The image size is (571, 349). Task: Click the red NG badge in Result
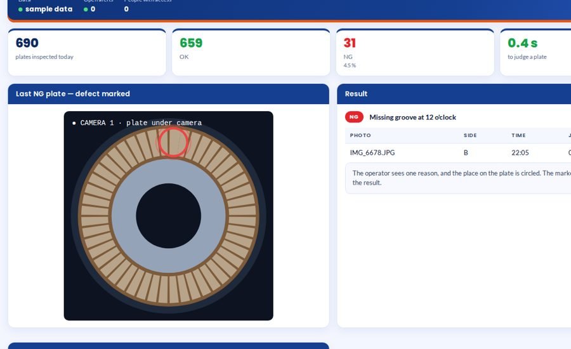(354, 117)
